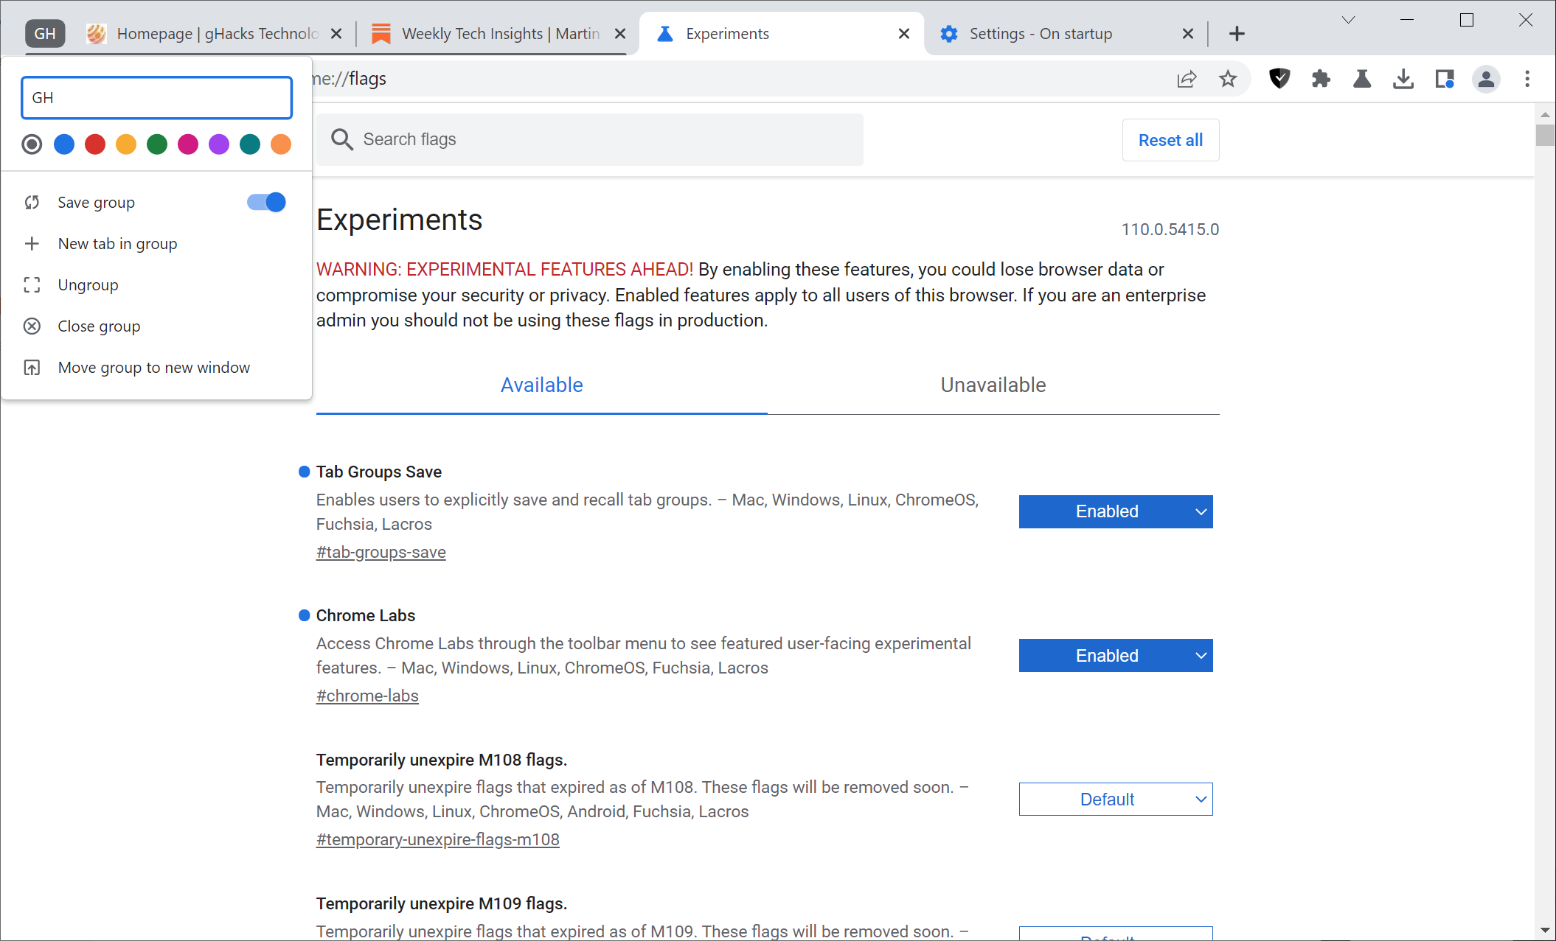
Task: Expand the Tab Groups Save dropdown
Action: point(1115,511)
